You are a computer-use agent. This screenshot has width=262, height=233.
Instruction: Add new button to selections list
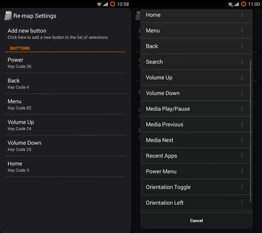65,34
